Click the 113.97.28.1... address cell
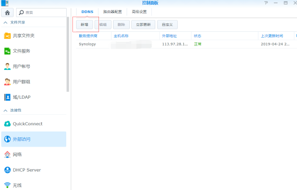 (175, 44)
